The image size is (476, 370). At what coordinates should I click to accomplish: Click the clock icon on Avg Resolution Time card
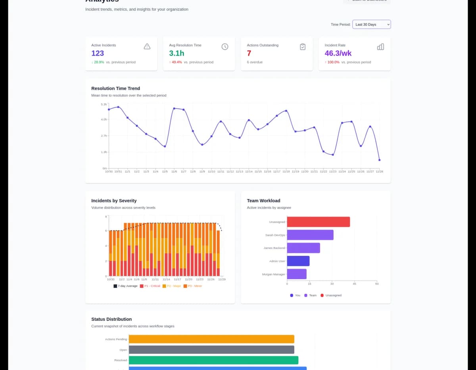[x=225, y=46]
